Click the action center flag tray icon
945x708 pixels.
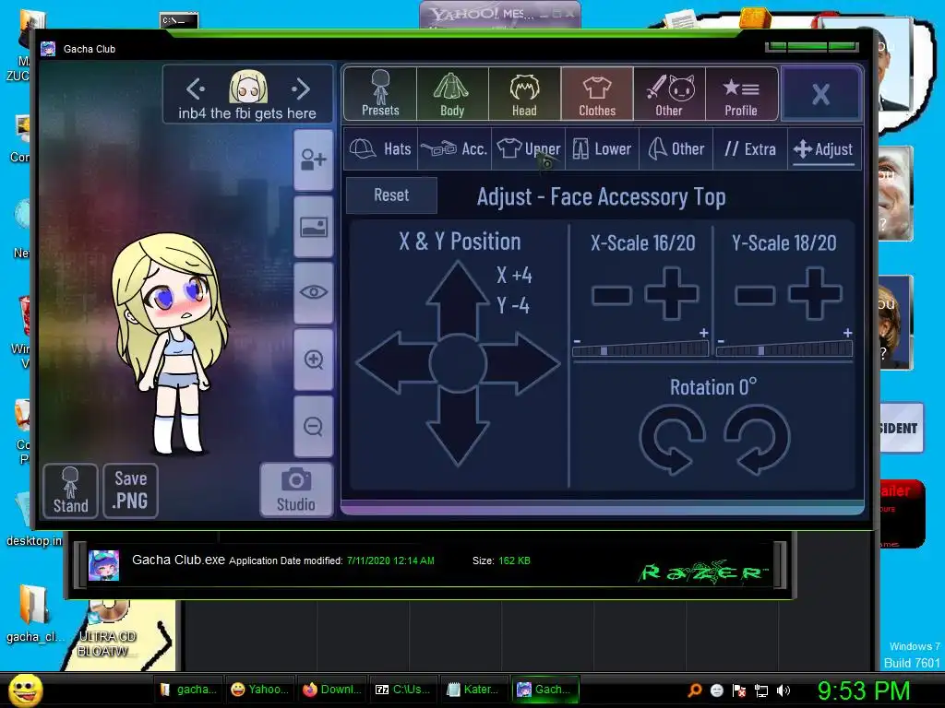pos(739,690)
